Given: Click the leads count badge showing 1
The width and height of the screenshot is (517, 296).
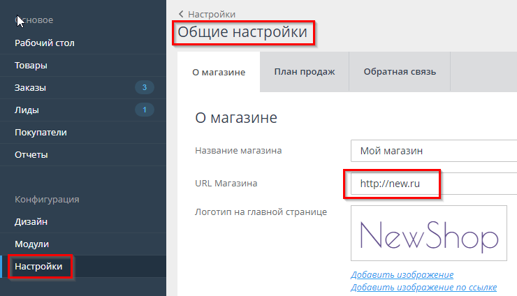Looking at the screenshot, I should pos(144,110).
